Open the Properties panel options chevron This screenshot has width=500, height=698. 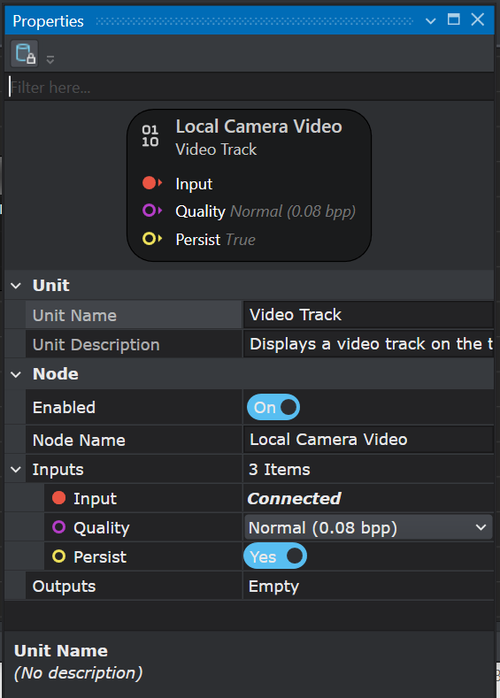pyautogui.click(x=431, y=20)
